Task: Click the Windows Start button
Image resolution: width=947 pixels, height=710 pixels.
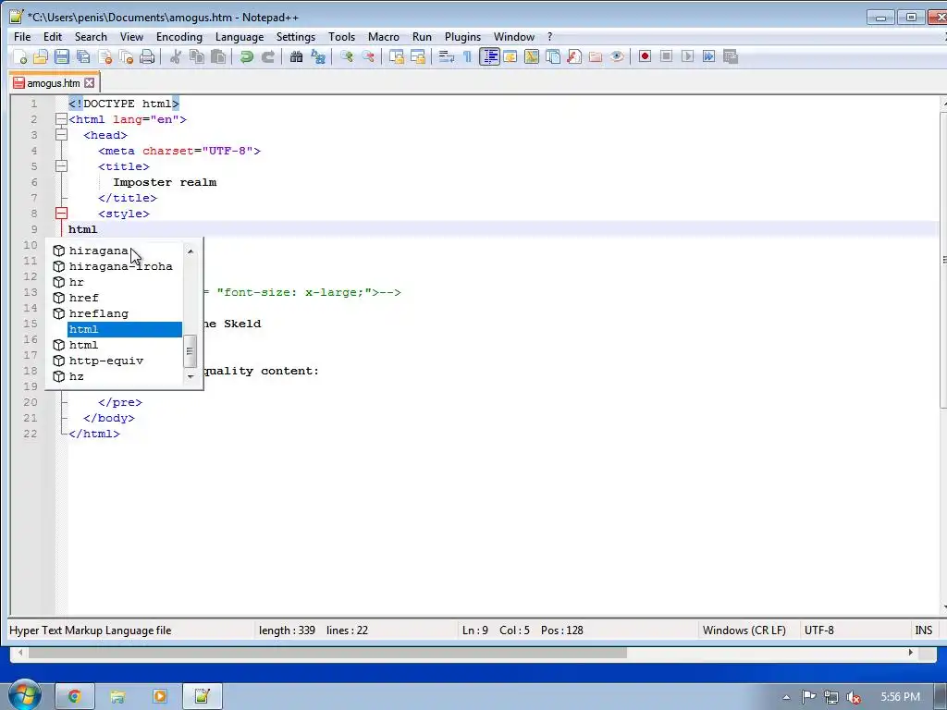Action: [x=23, y=695]
